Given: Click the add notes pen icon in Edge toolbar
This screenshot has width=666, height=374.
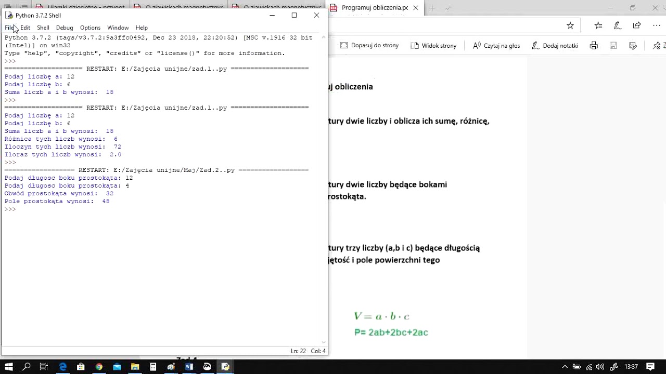Looking at the screenshot, I should 618,25.
